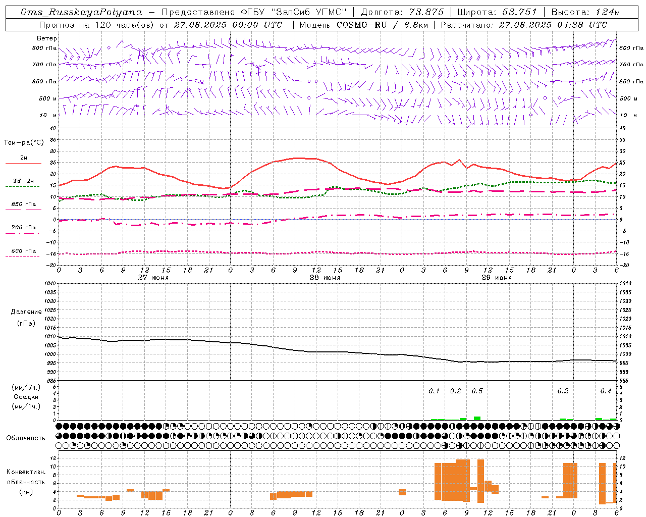Click the Давление pressure panel label
The image size is (646, 517).
[26, 312]
